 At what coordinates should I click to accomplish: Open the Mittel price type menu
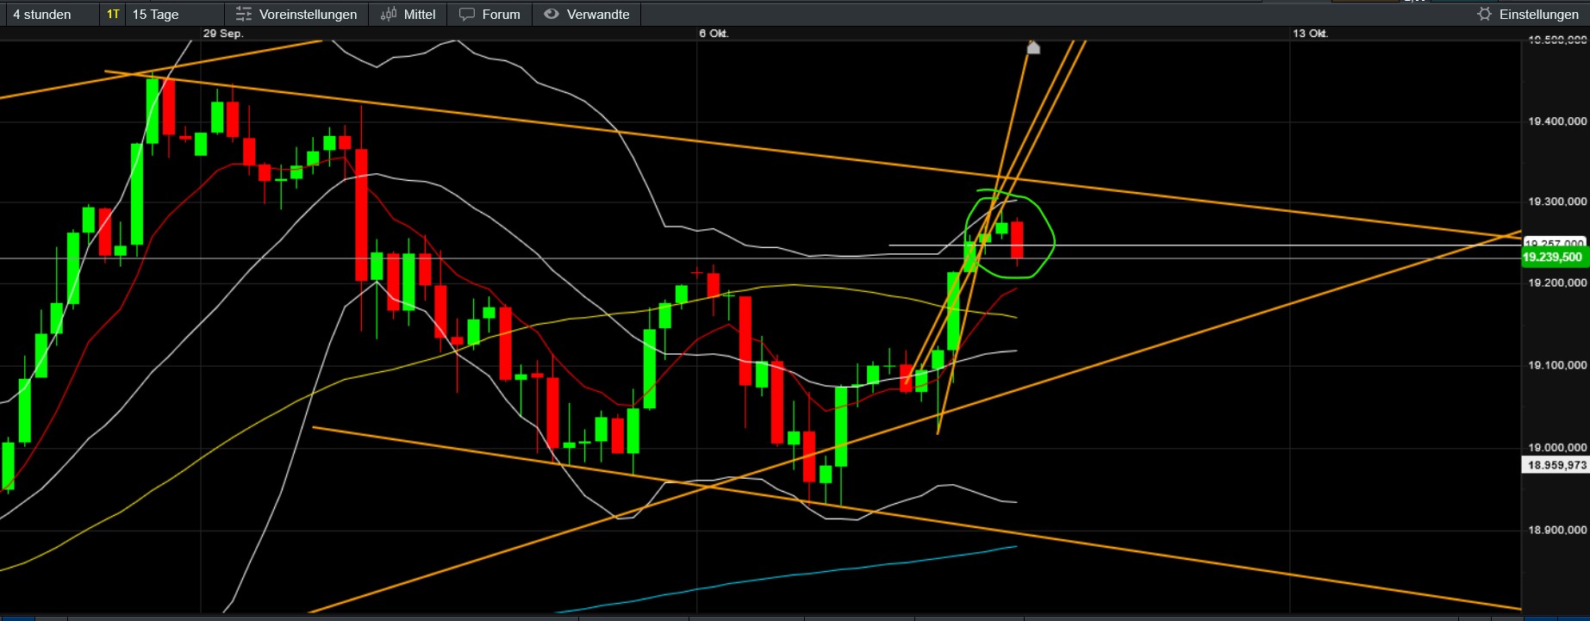click(x=408, y=15)
